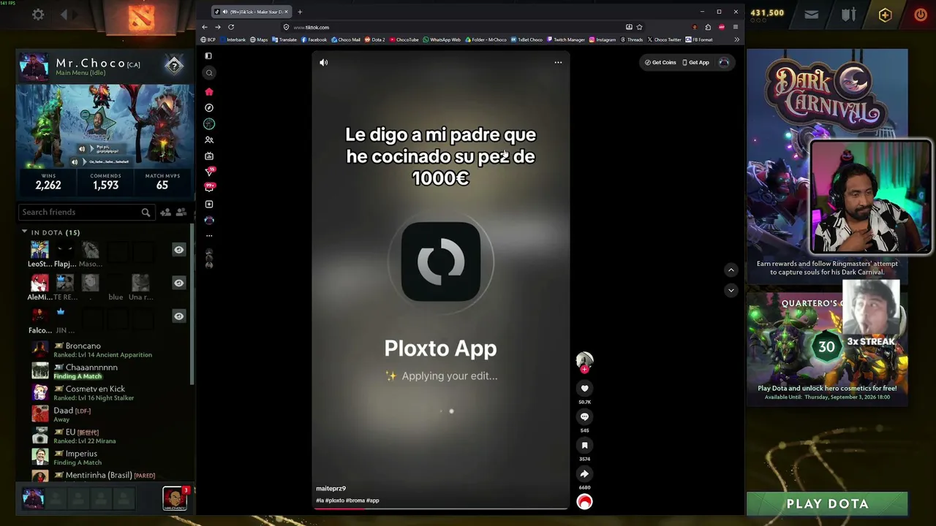The image size is (936, 526).
Task: Open the TikTok profile avatar menu beside Get App
Action: coord(724,62)
